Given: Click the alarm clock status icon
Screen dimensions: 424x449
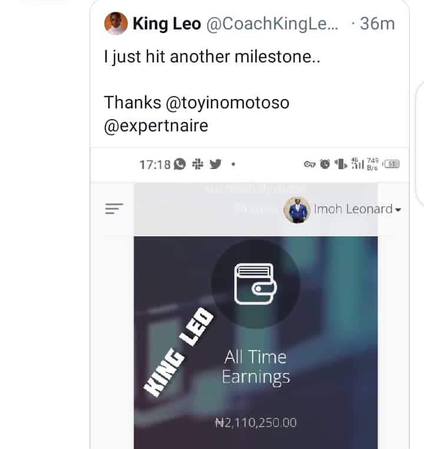Looking at the screenshot, I should (x=325, y=164).
